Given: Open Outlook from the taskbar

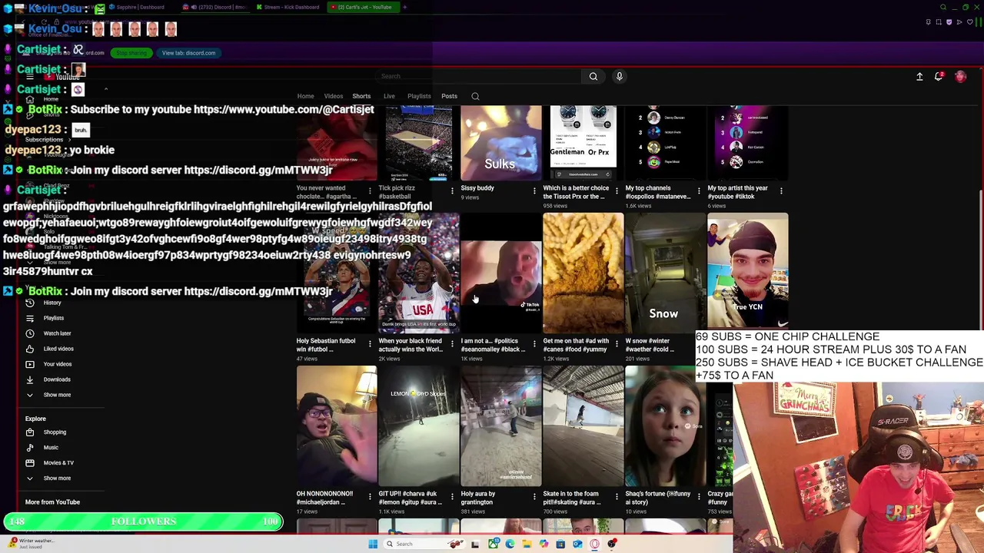Looking at the screenshot, I should coord(577,544).
